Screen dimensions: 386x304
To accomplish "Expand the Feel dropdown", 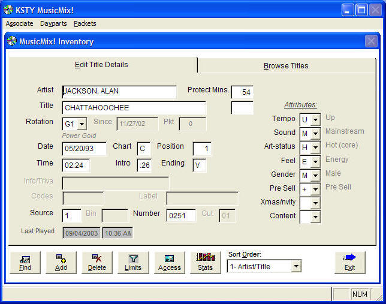I will click(x=315, y=162).
